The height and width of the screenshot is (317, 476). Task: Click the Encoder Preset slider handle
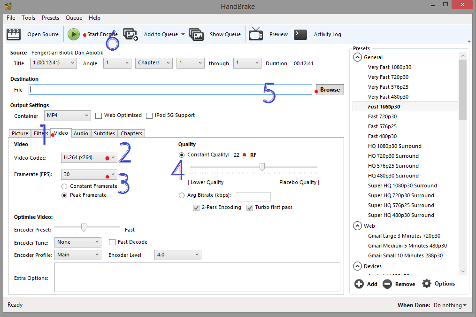[x=84, y=227]
